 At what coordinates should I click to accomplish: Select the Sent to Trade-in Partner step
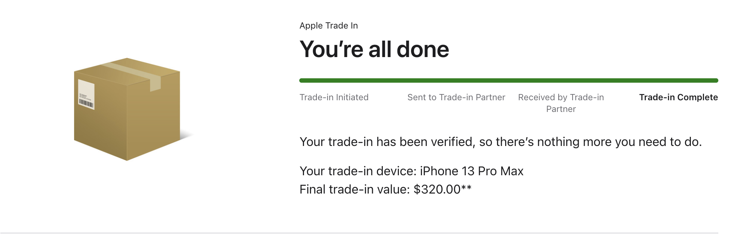point(456,97)
